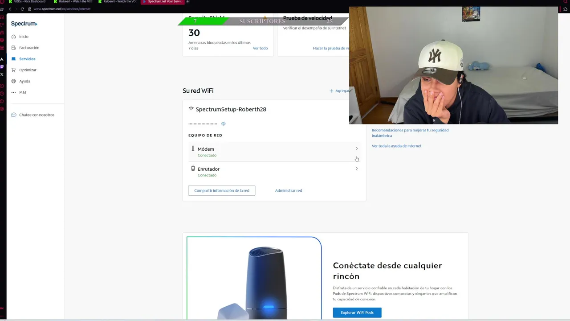570x321 pixels.
Task: Open the Ayuda lifebuoy icon
Action: pos(13,81)
